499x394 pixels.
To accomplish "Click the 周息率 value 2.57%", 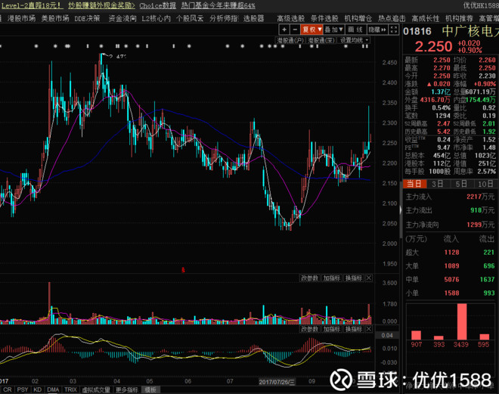I will (x=486, y=171).
